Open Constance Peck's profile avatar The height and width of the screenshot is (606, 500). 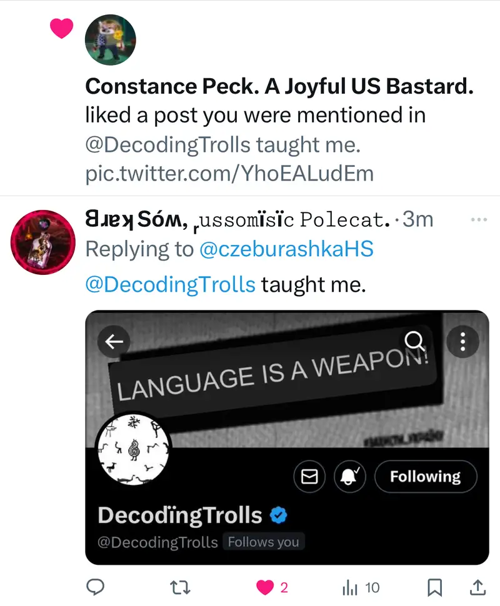(110, 39)
